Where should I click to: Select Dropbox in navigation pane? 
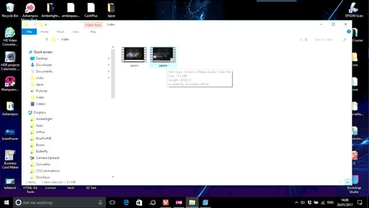click(40, 113)
